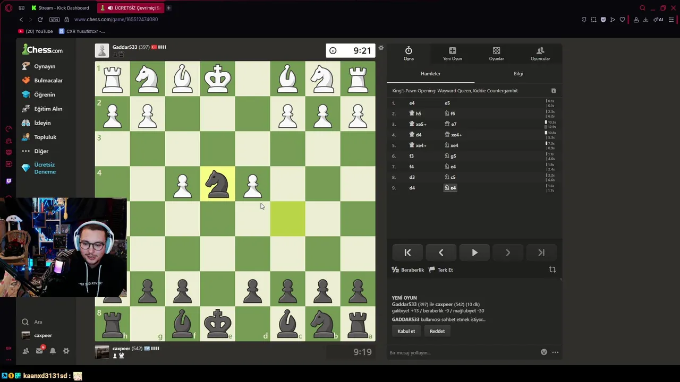
Task: Click the Chess.com logo
Action: (42, 50)
